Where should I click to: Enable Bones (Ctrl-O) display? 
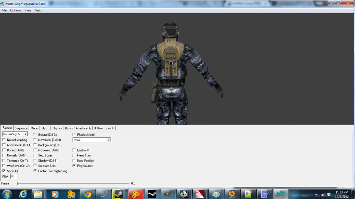tap(4, 150)
